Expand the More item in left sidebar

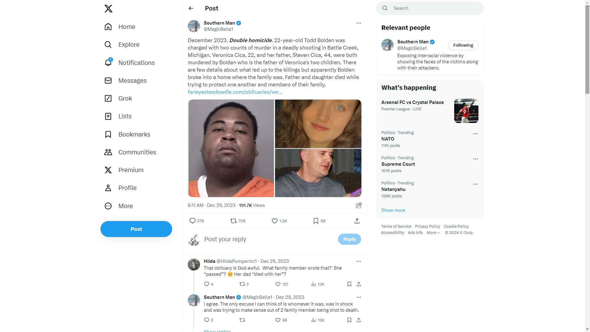(119, 206)
